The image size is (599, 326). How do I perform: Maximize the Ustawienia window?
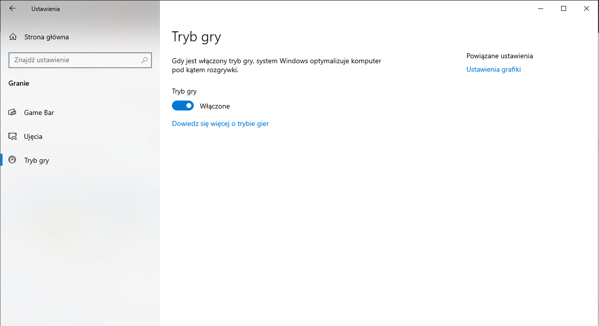(564, 8)
